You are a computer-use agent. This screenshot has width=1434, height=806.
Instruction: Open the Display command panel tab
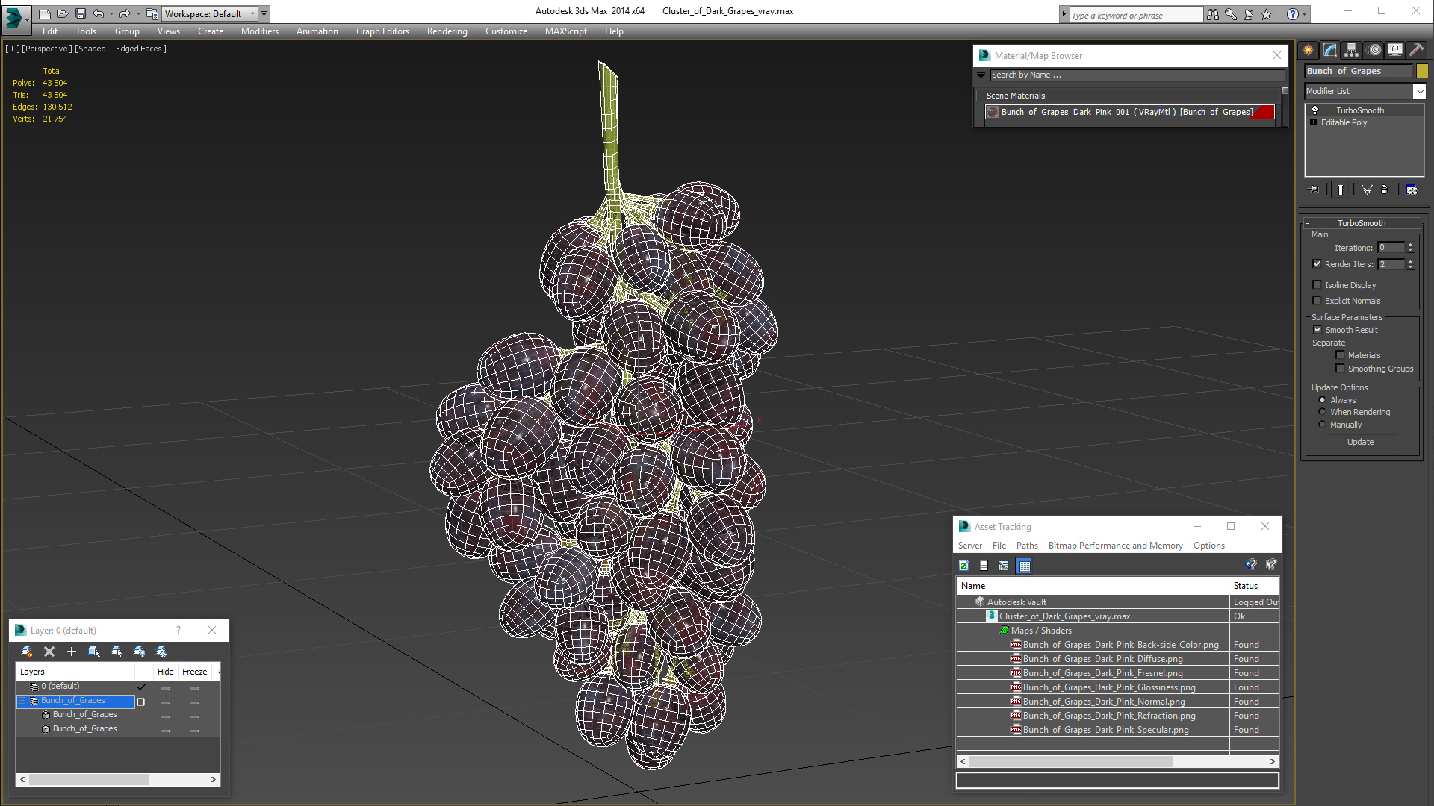1395,50
